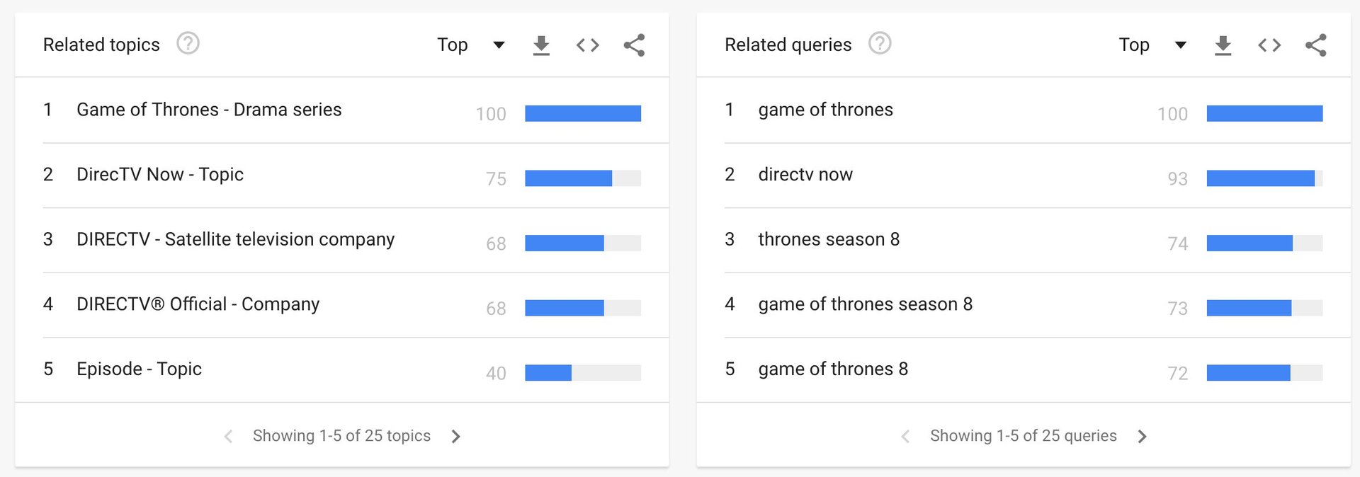Open help for Related queries

[880, 44]
